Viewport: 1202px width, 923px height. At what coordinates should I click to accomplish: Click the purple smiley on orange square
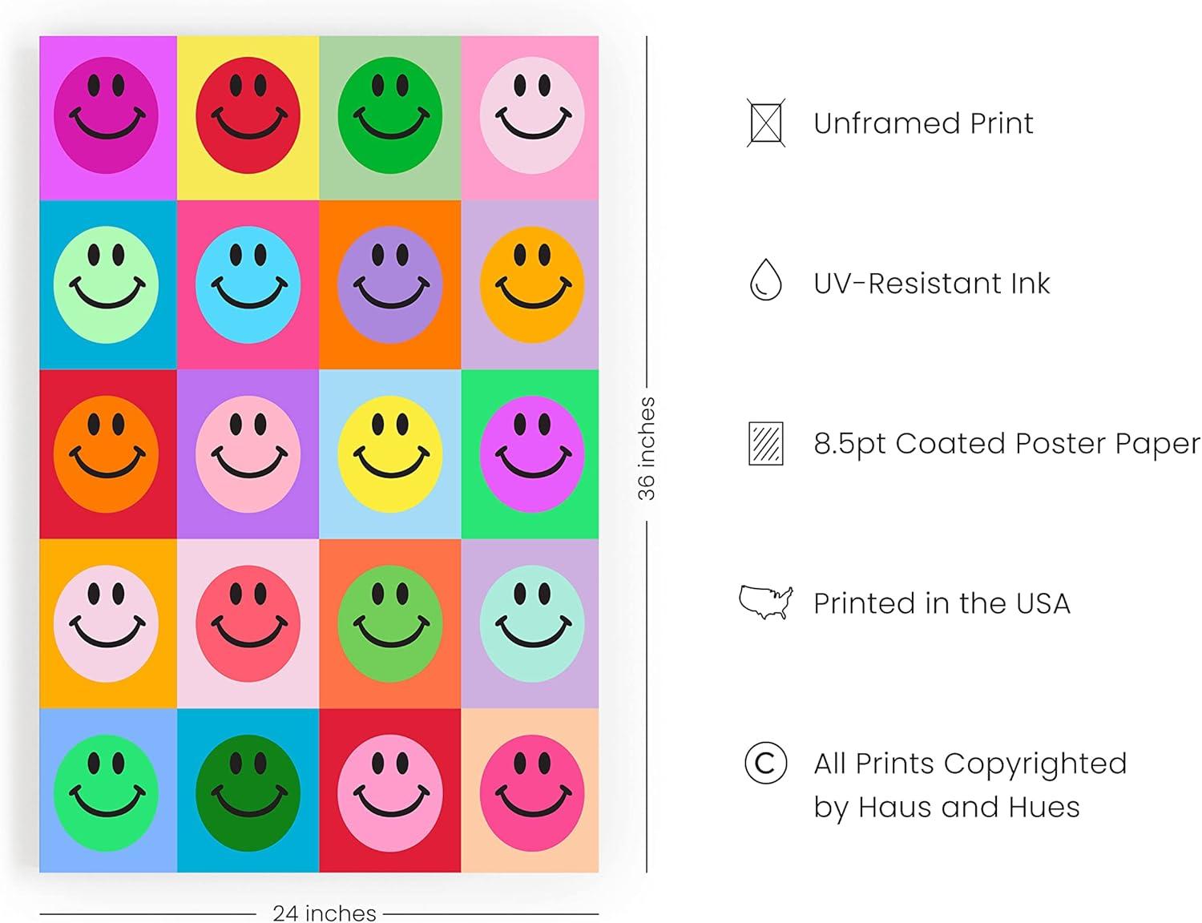[x=389, y=284]
